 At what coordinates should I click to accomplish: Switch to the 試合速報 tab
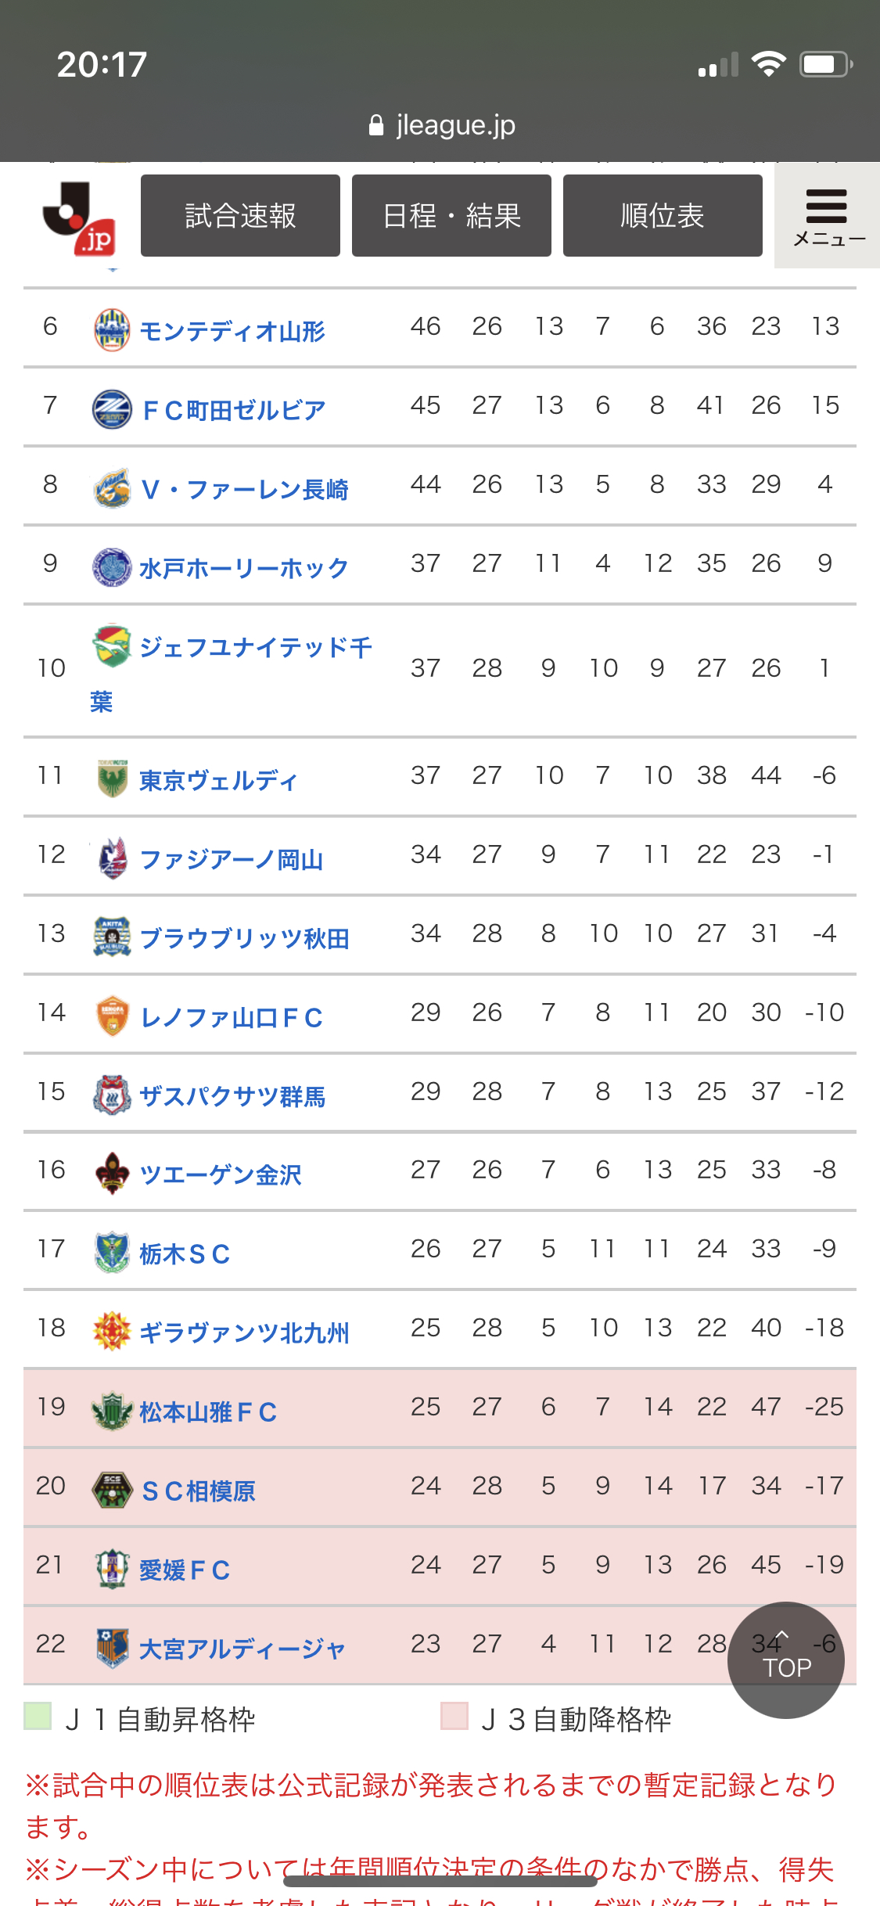pyautogui.click(x=240, y=216)
